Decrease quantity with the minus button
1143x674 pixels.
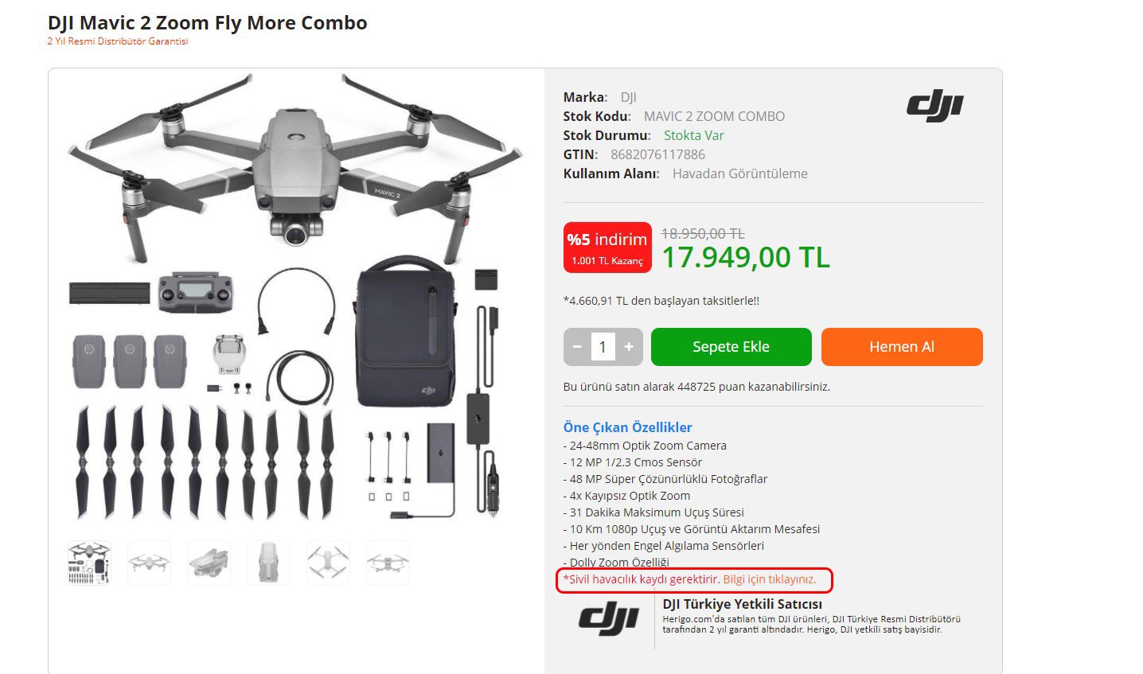click(577, 347)
